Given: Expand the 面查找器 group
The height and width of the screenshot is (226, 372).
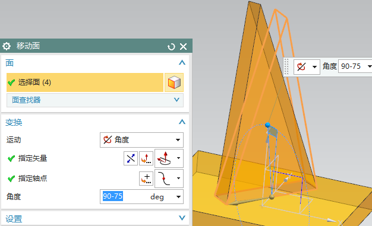Looking at the screenshot, I should pyautogui.click(x=95, y=100).
